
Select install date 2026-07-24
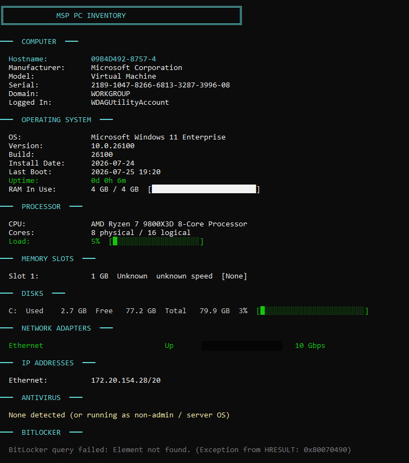113,163
